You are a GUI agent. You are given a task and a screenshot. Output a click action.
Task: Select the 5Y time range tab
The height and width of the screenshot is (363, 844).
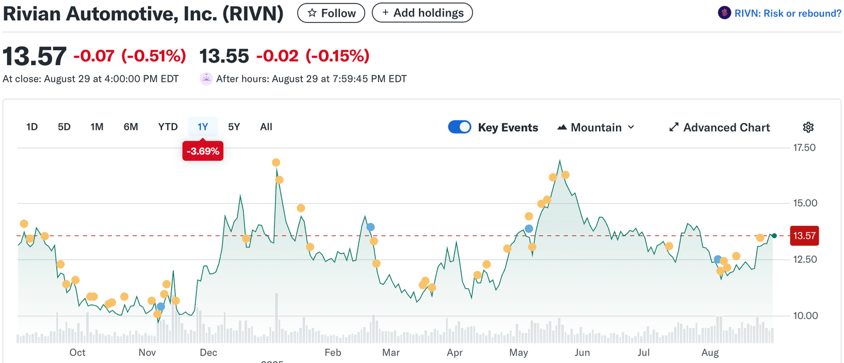234,127
